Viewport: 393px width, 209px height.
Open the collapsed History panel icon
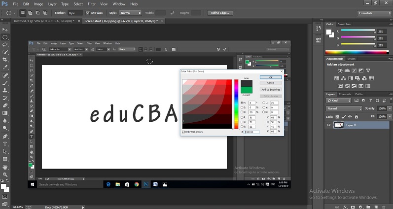click(x=319, y=28)
